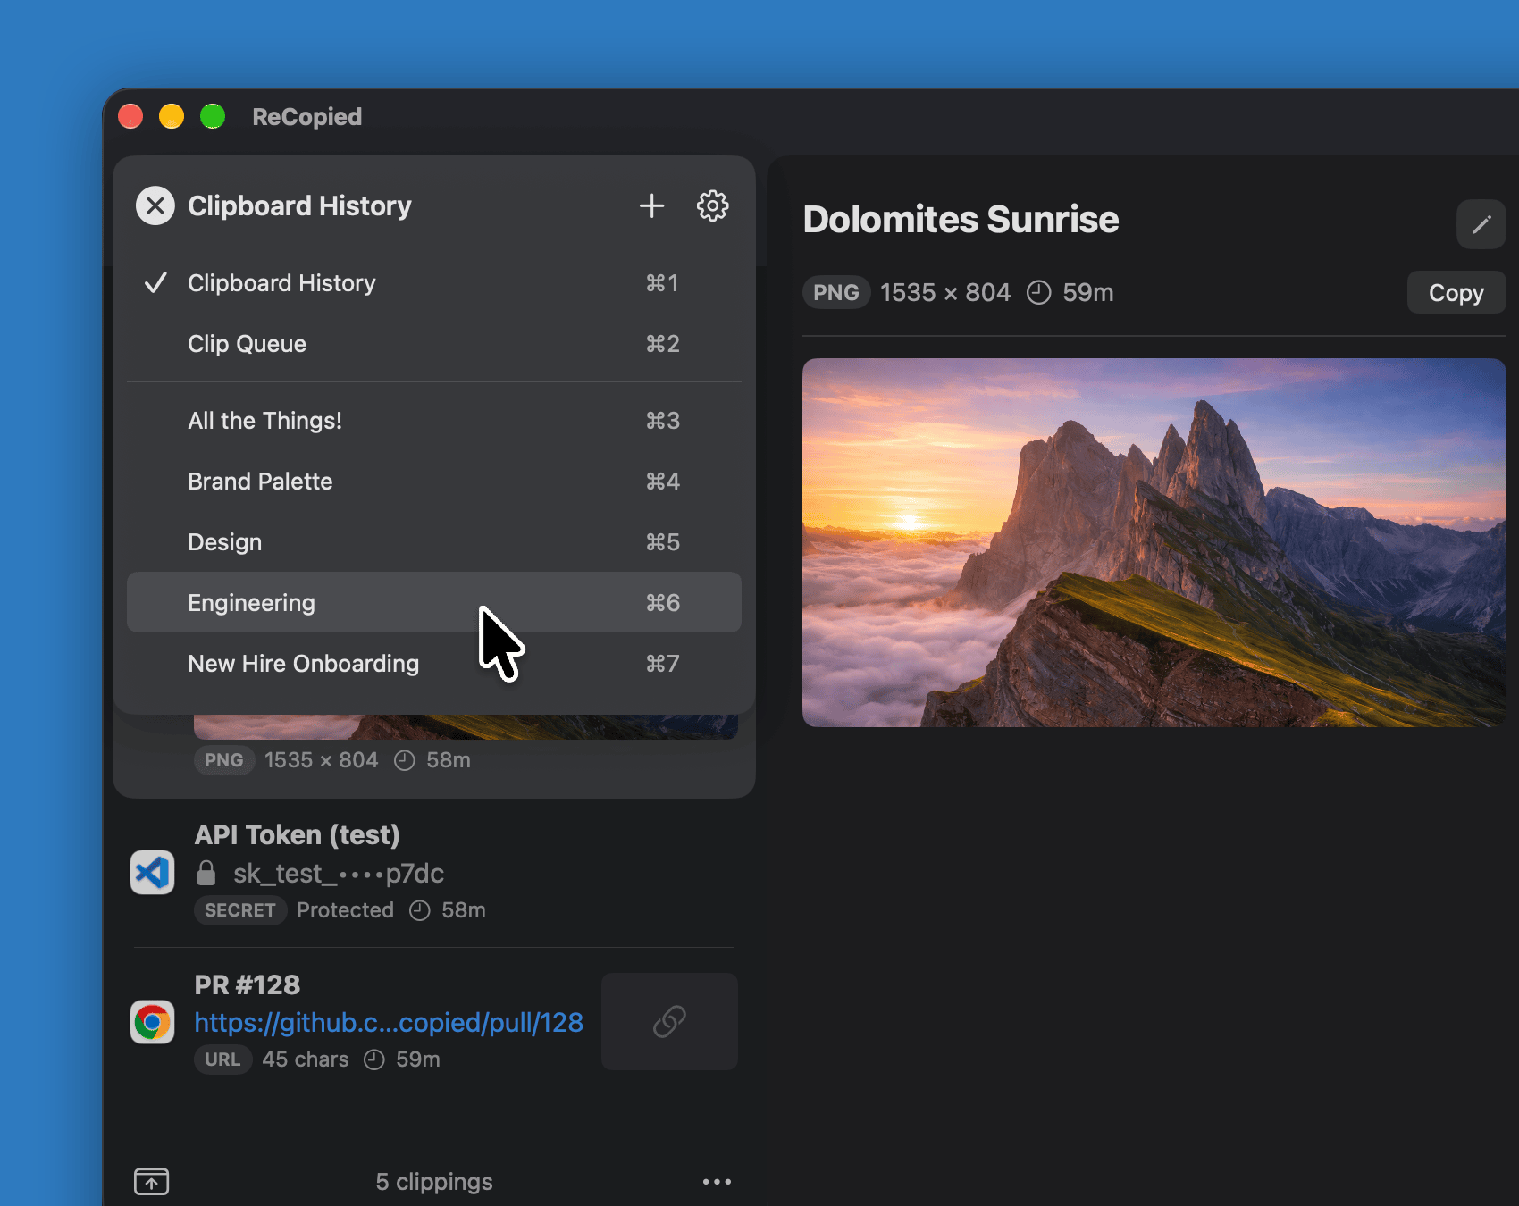Click the ReCopied window title
This screenshot has width=1519, height=1206.
tap(306, 117)
